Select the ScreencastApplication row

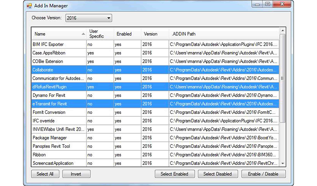pos(155,163)
